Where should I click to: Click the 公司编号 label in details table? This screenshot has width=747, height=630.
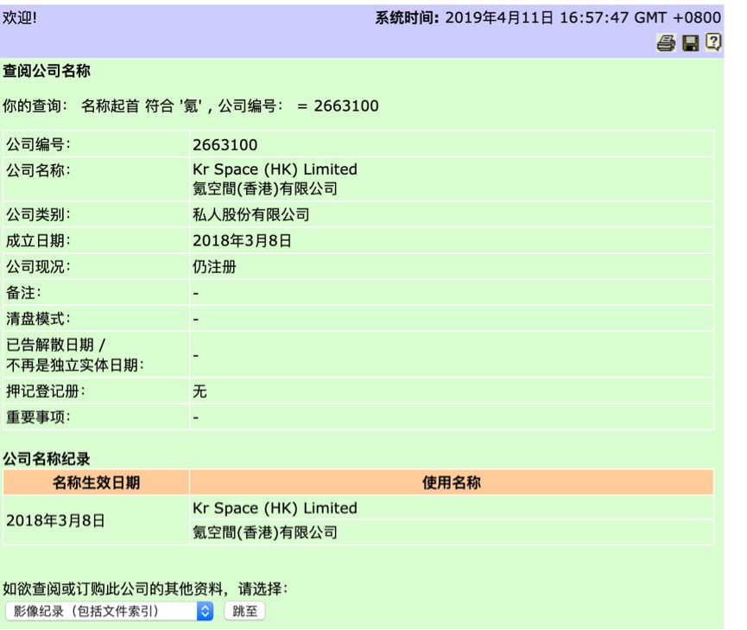coord(38,144)
